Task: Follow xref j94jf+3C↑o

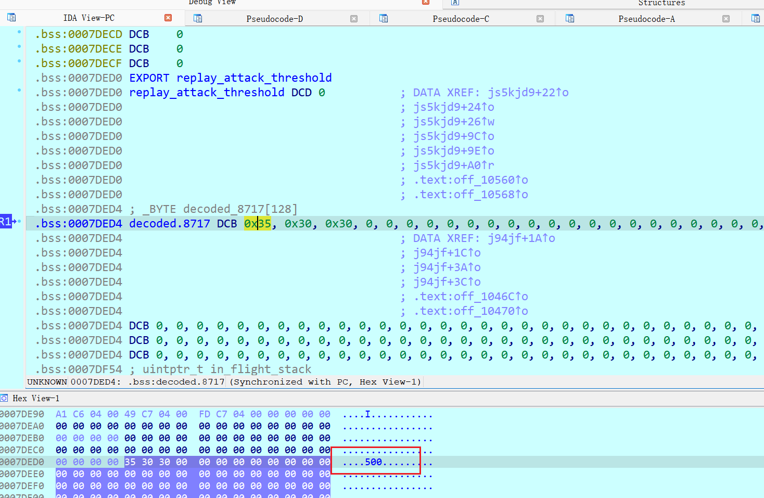Action: click(447, 282)
